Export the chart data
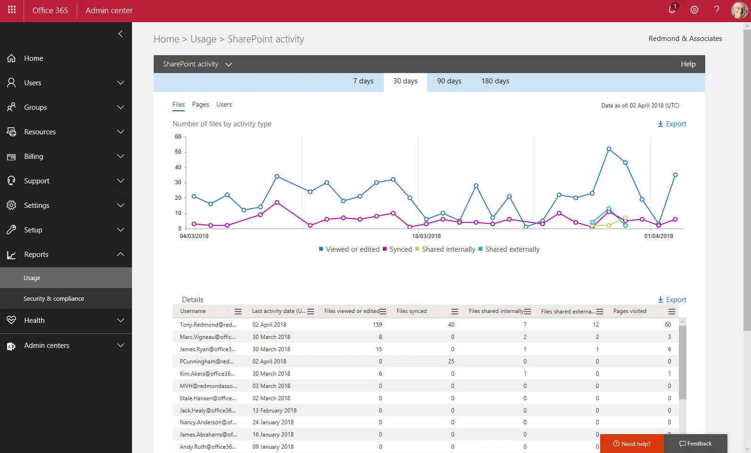 [x=672, y=124]
